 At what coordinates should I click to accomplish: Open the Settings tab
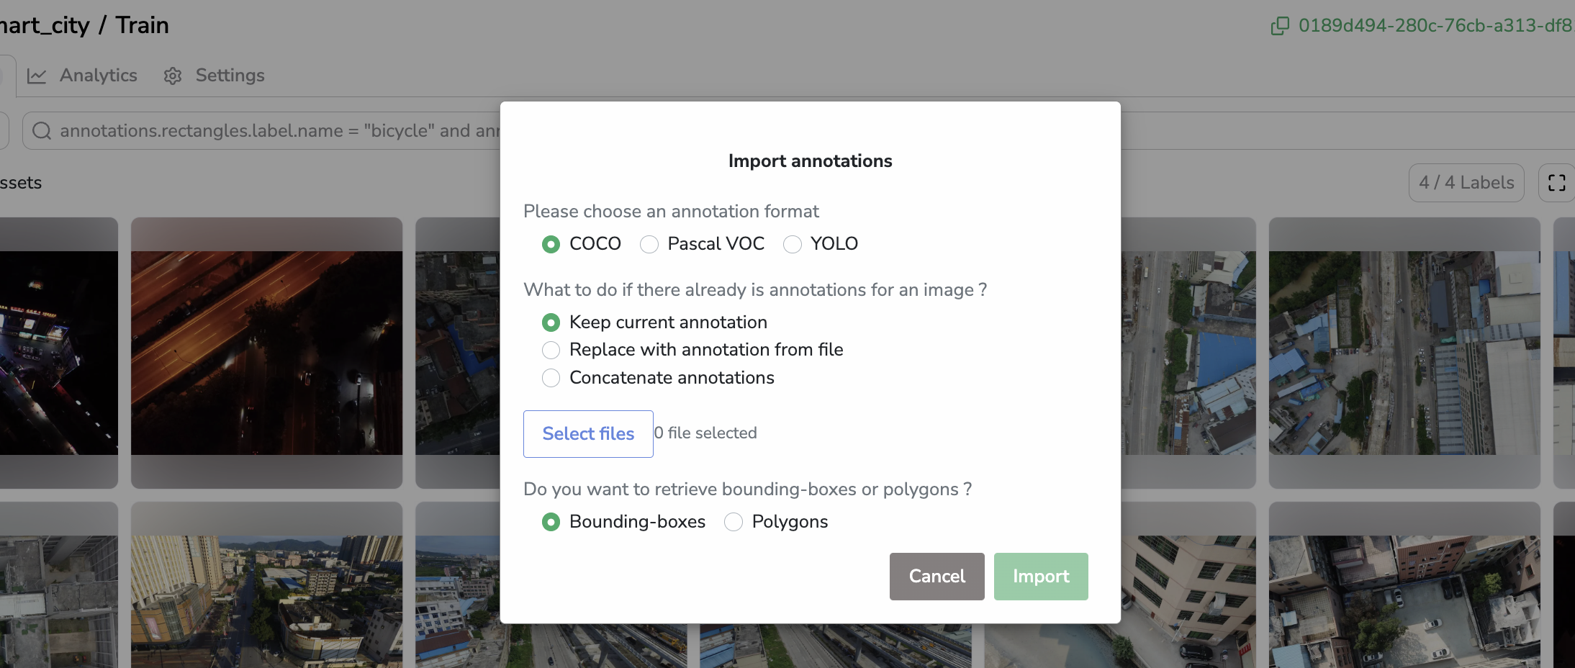tap(230, 76)
